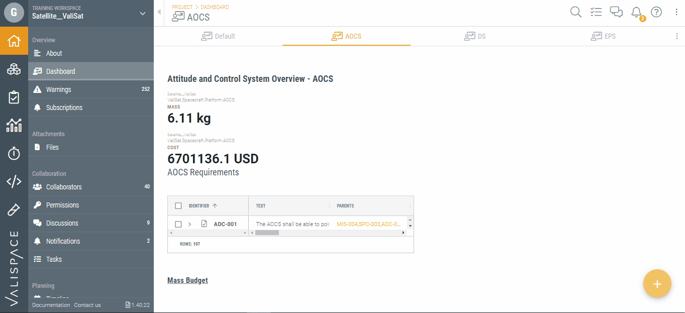Switch to the EPS dashboard tab
Viewport: 685px width, 313px height.
click(603, 36)
